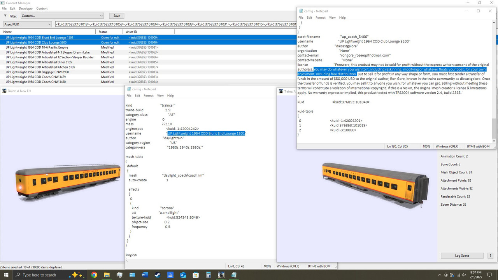This screenshot has width=498, height=280.
Task: Click the lower config Notepad title icon
Action: (129, 89)
